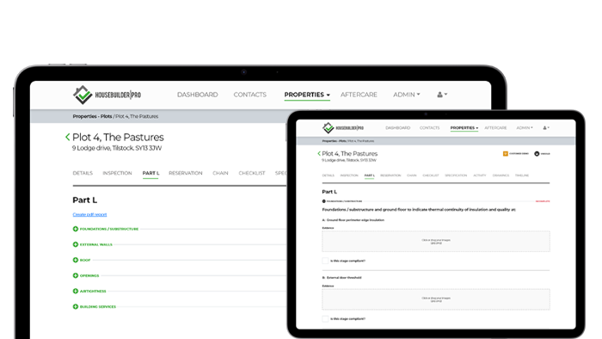
Task: Switch to Chain tab on large screen
Action: [220, 173]
